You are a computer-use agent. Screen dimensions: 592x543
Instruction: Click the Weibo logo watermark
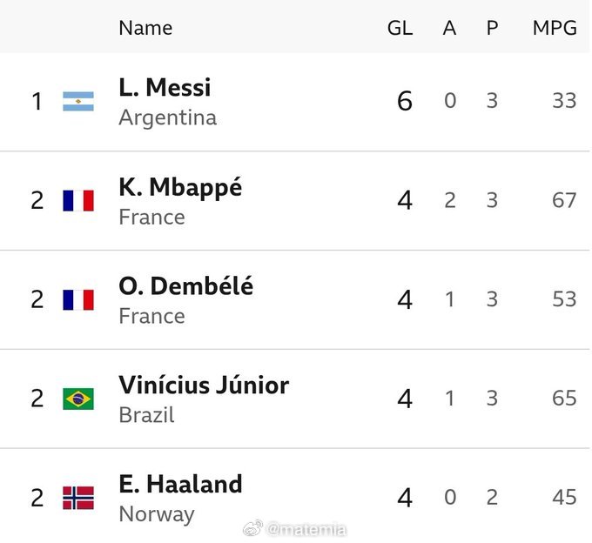coord(253,528)
